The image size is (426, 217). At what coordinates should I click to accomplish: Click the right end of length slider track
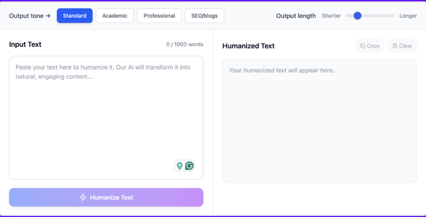pyautogui.click(x=393, y=15)
